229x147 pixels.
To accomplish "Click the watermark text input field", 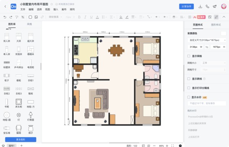I will coord(206,103).
